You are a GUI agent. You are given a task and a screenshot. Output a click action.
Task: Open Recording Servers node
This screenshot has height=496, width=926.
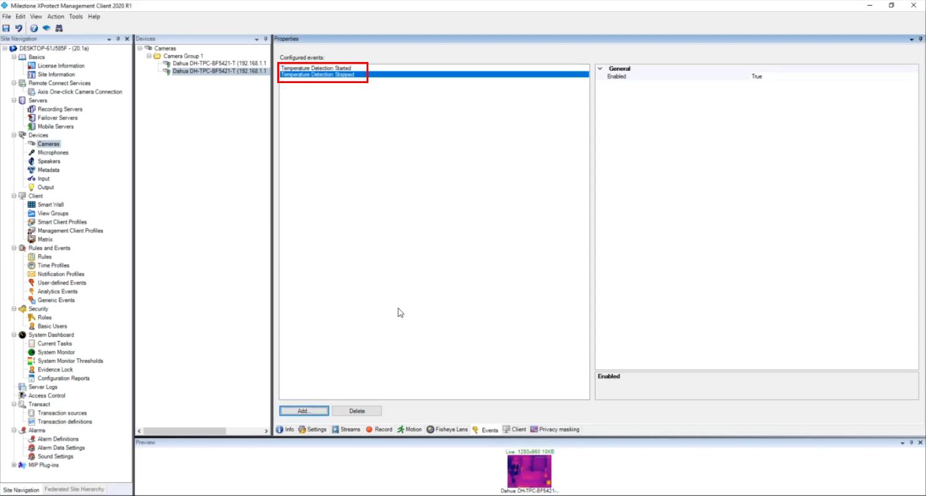tap(60, 109)
